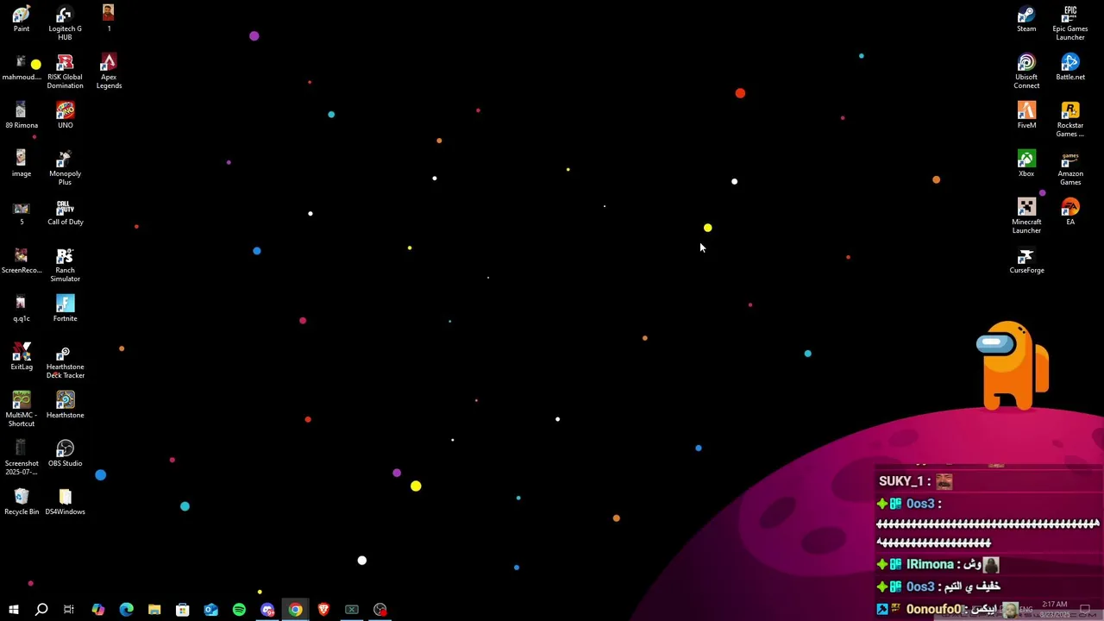Switch to OBS on the taskbar
Image resolution: width=1104 pixels, height=621 pixels.
coord(380,610)
